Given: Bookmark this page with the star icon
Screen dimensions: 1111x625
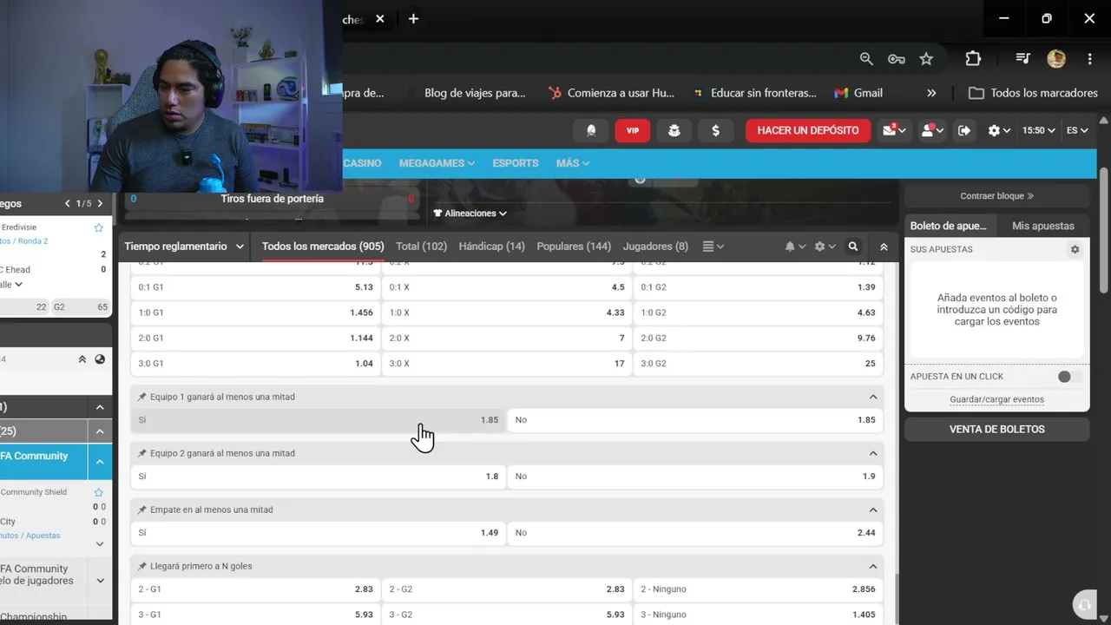Looking at the screenshot, I should pos(926,59).
